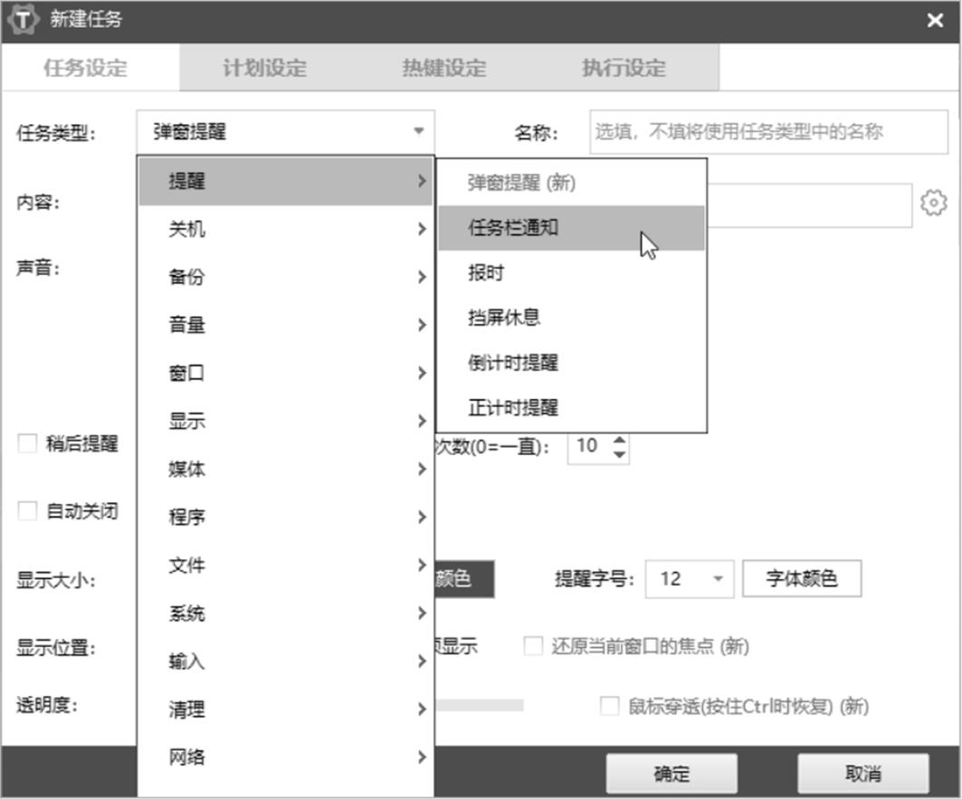
Task: Close the 新建任务 dialog window
Action: [935, 21]
